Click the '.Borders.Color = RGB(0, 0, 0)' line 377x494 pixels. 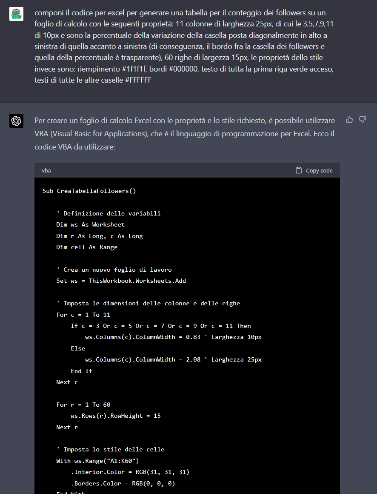pos(123,483)
